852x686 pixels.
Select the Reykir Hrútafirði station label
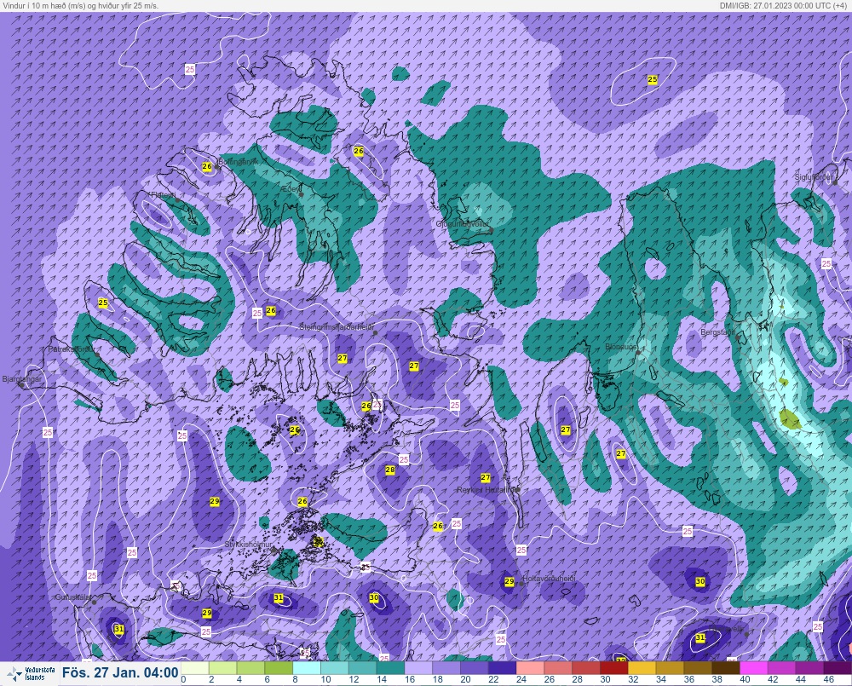(486, 490)
